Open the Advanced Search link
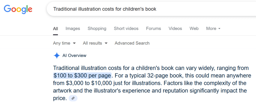Screen dimensions: 256x107 (x=132, y=43)
